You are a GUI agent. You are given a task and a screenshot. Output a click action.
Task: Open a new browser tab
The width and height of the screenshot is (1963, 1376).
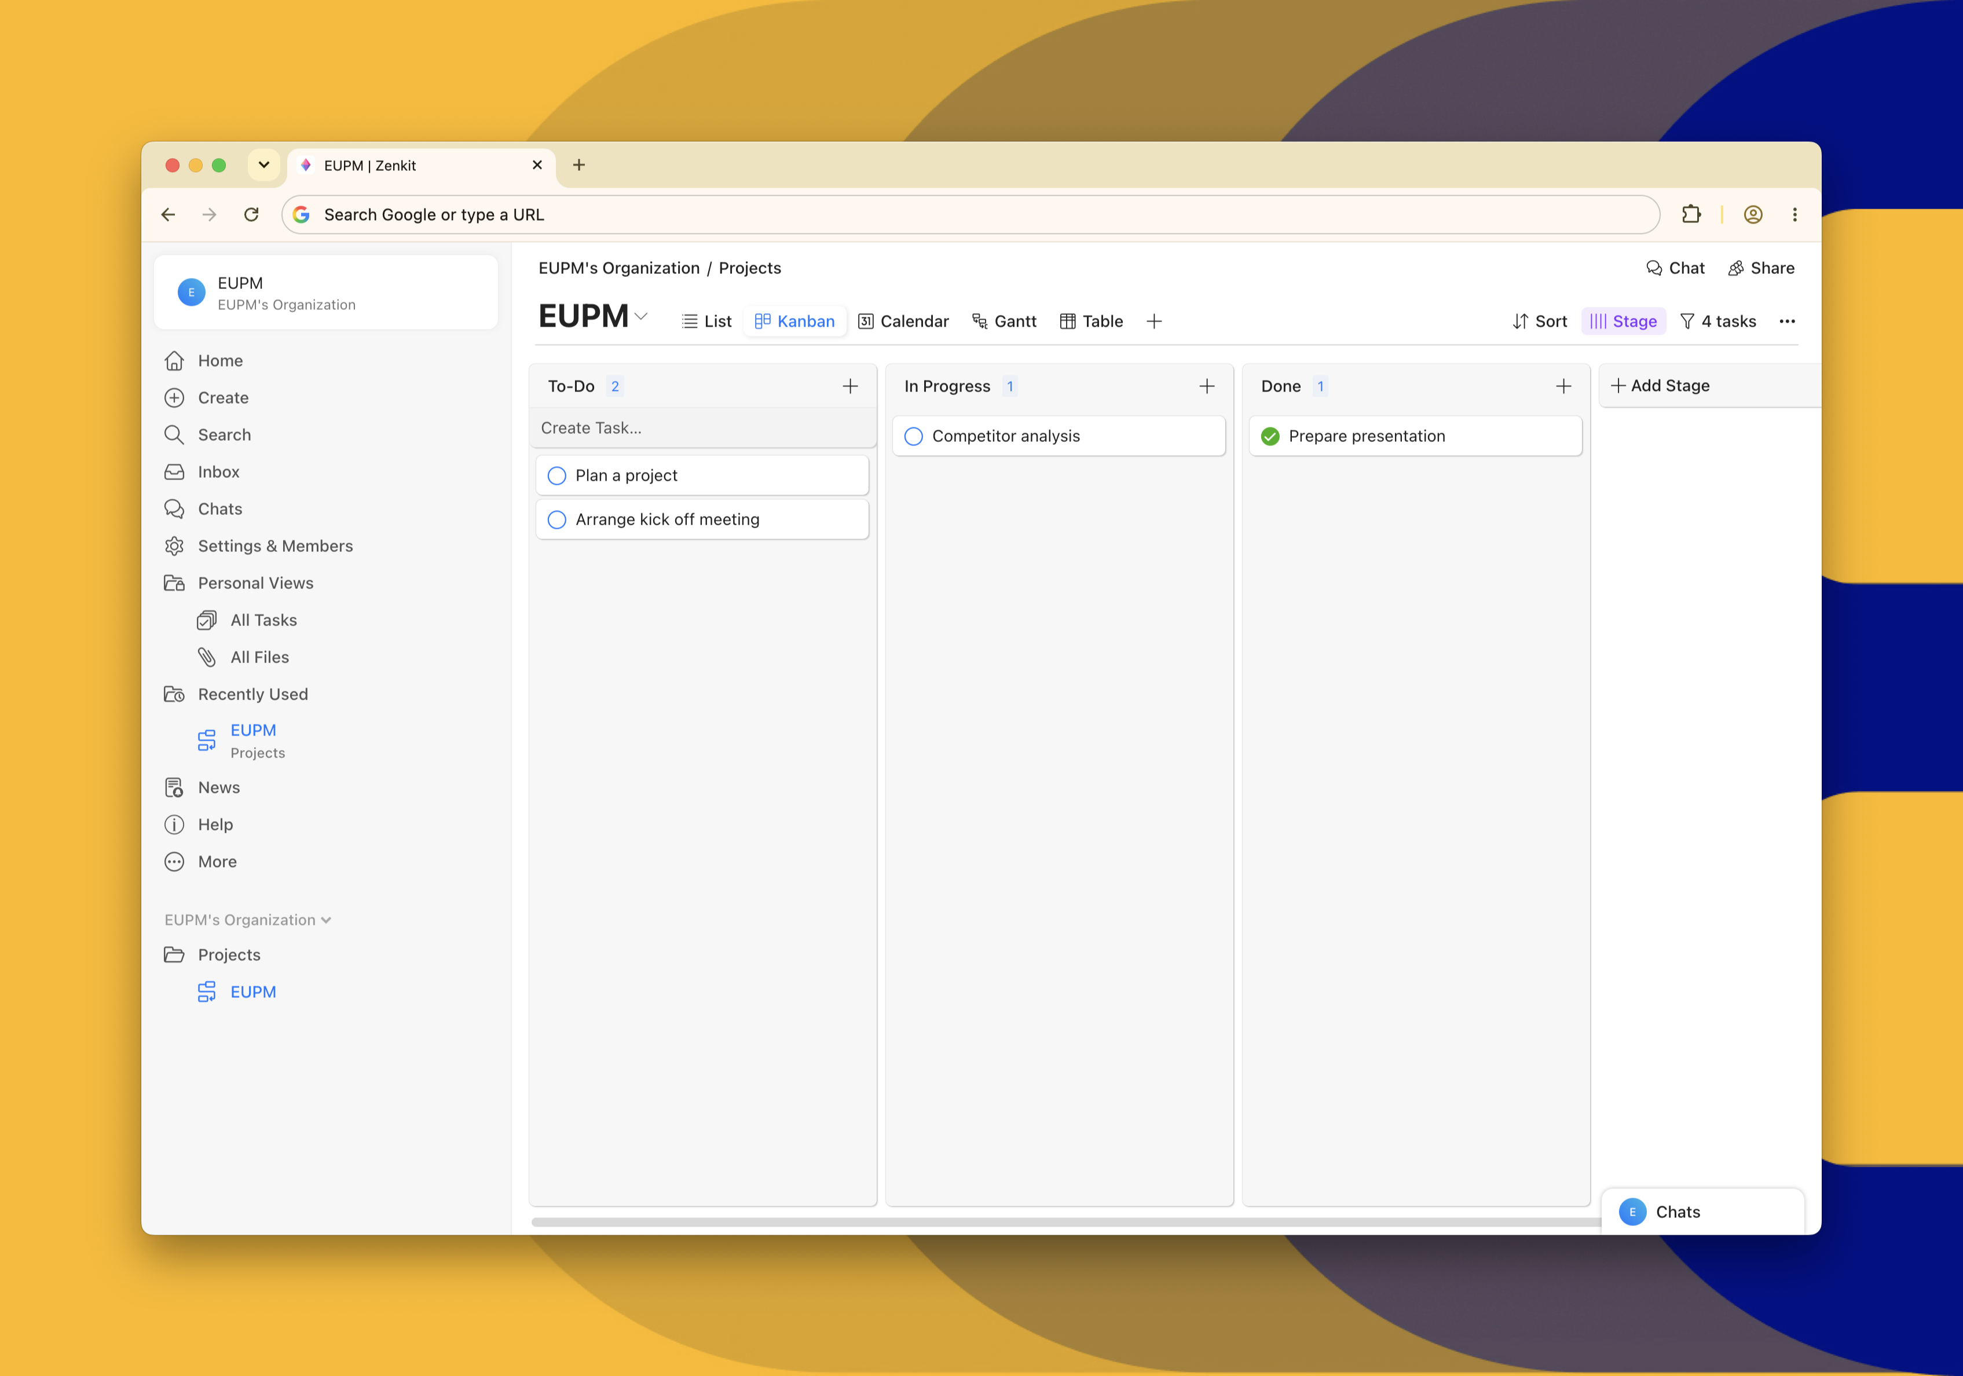tap(579, 165)
